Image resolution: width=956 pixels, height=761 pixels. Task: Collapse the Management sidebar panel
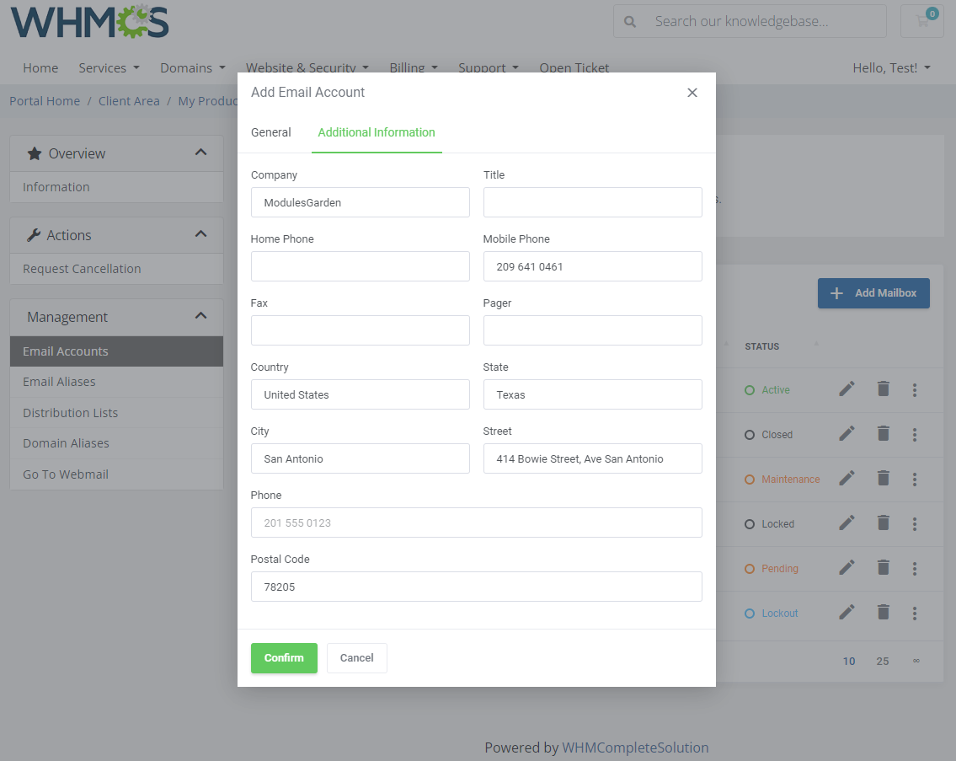(200, 316)
